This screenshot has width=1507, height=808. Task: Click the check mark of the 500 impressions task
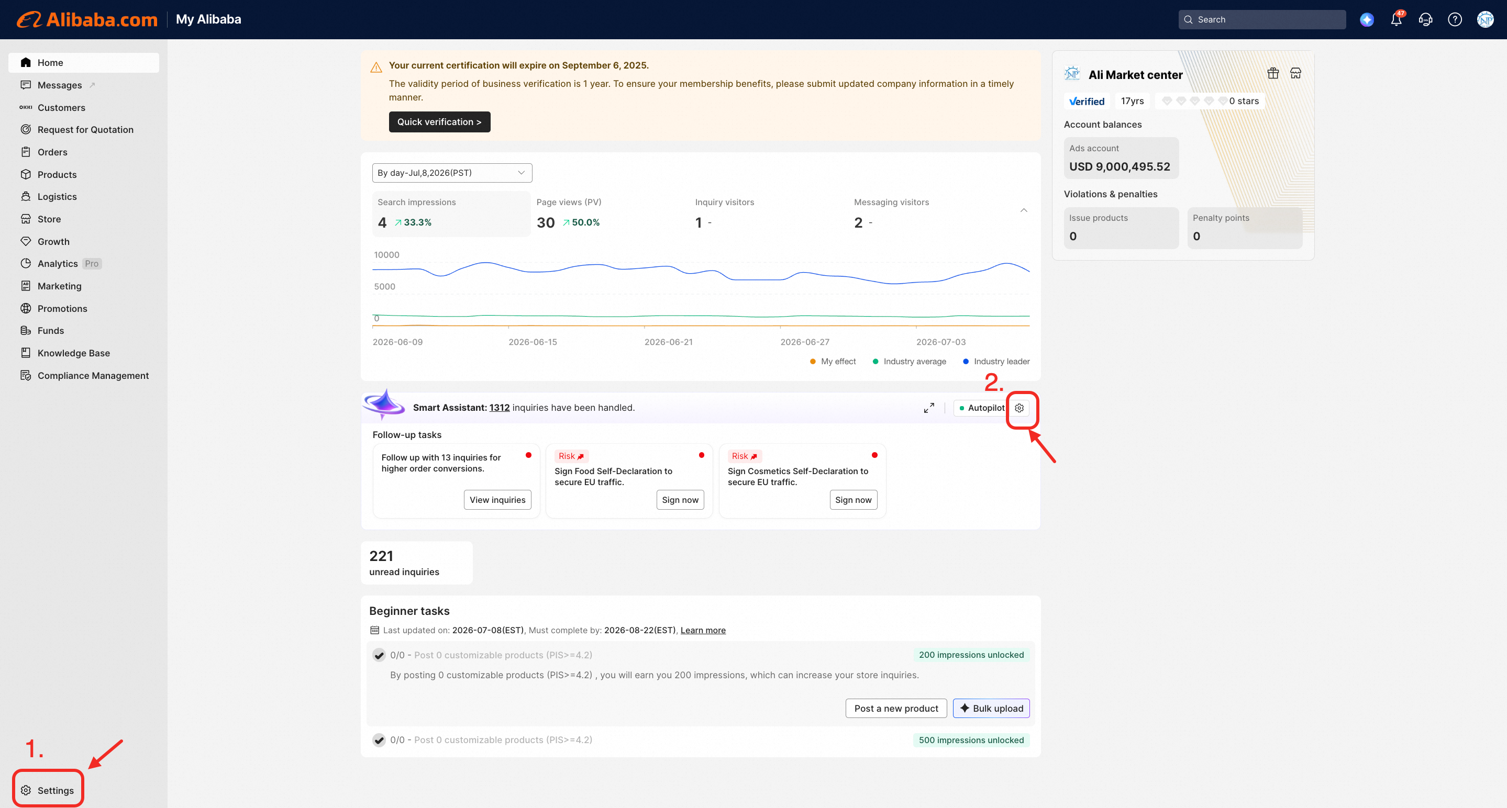point(379,740)
